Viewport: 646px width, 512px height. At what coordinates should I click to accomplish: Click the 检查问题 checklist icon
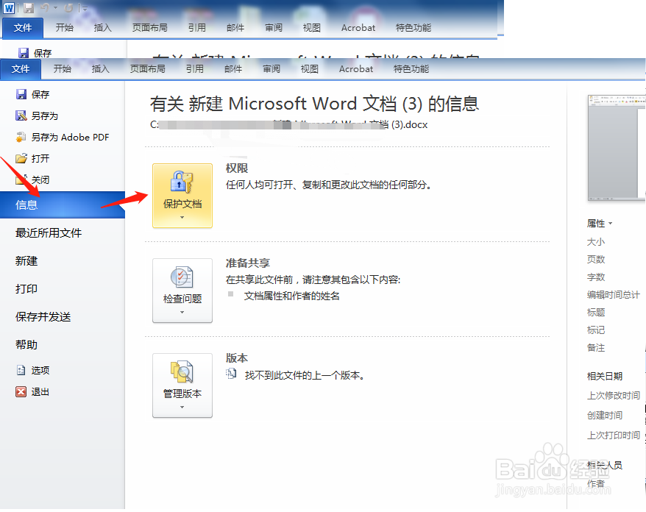coord(182,277)
